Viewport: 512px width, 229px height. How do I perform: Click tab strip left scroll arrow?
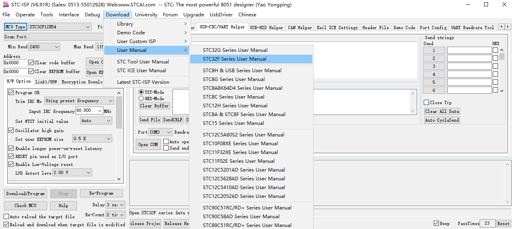501,27
